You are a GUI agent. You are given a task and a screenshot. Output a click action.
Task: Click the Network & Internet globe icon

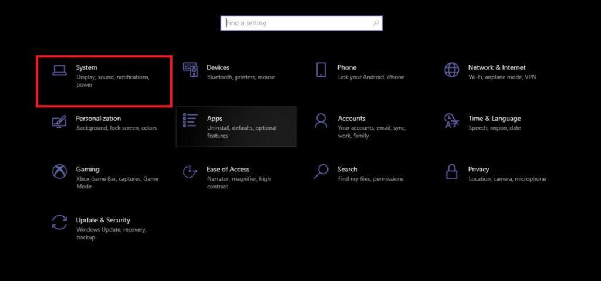tap(451, 70)
